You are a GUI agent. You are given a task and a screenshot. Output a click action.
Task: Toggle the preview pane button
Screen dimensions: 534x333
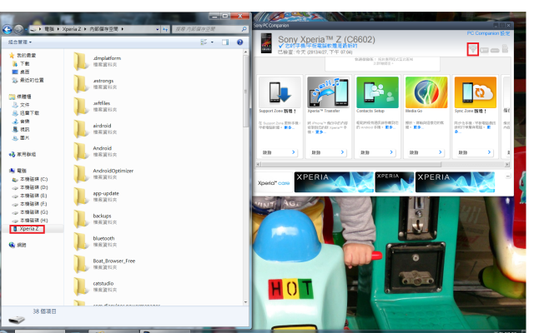click(225, 42)
